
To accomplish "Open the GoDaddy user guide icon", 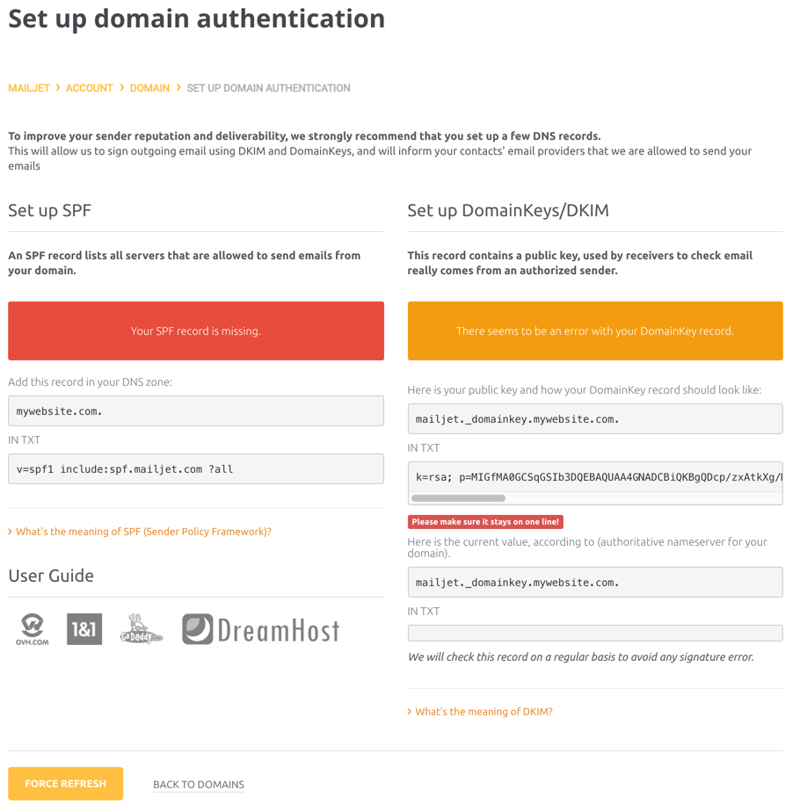I will [141, 628].
